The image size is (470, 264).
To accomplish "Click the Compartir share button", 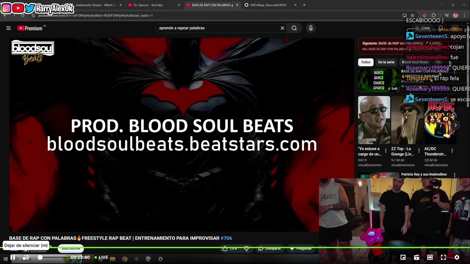I will [x=269, y=249].
